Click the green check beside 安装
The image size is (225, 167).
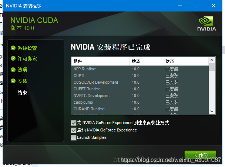coord(13,81)
